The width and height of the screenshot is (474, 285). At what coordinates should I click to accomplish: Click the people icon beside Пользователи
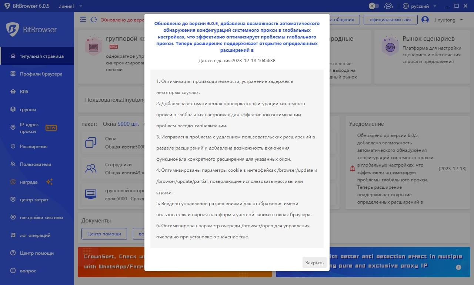click(x=13, y=164)
